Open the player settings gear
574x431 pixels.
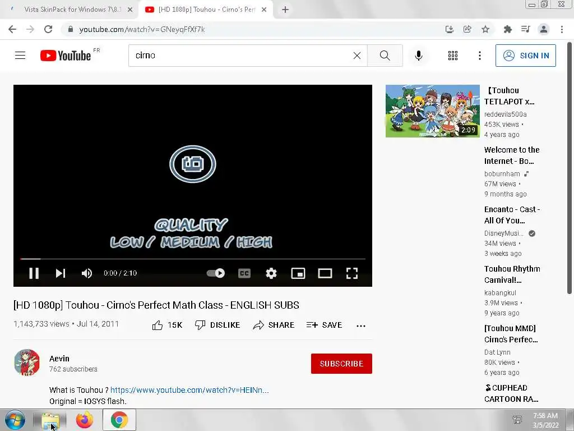[271, 273]
